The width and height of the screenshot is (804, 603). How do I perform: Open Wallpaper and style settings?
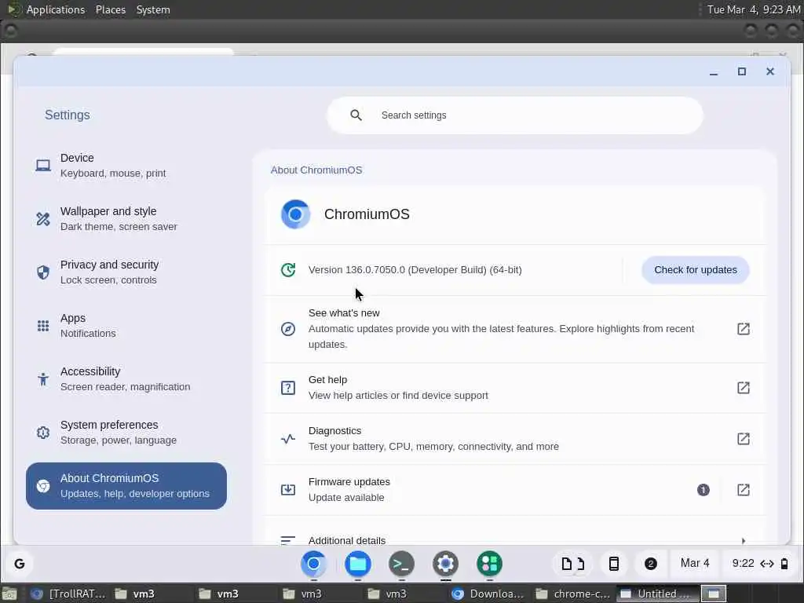pyautogui.click(x=126, y=218)
